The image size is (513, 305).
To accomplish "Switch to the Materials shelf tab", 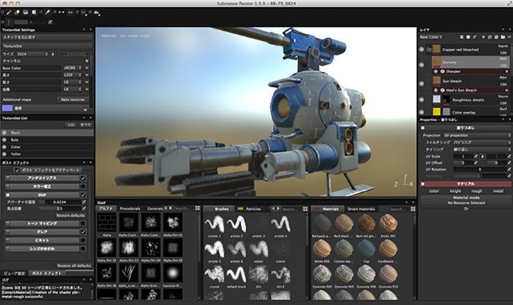I will point(327,209).
